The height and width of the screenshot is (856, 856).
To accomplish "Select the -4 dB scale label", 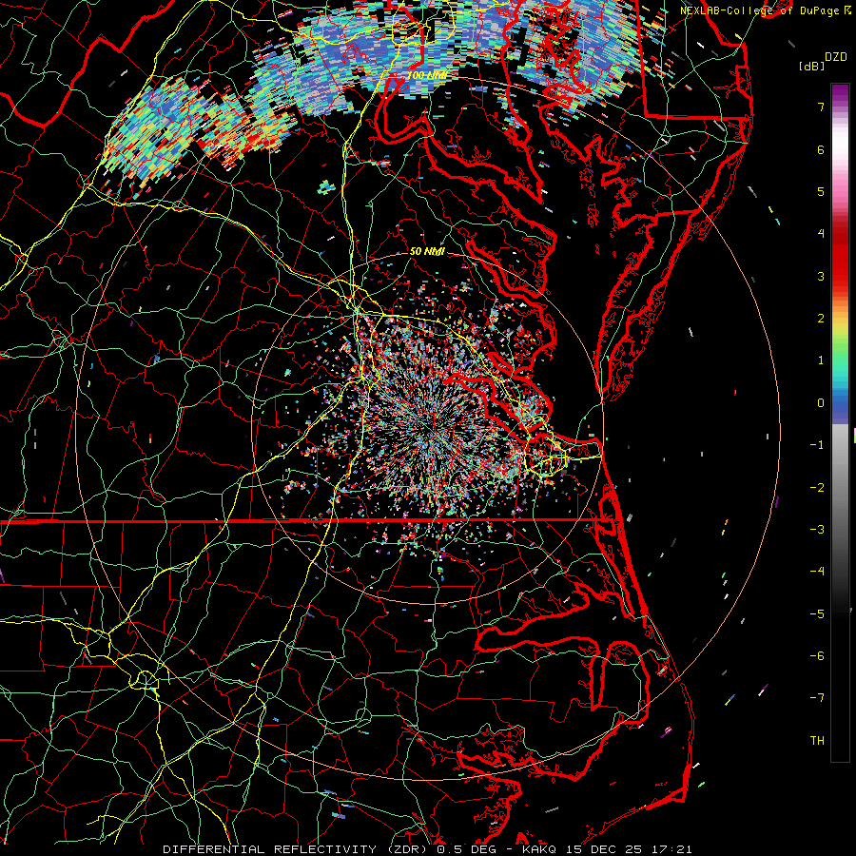I will [x=817, y=572].
